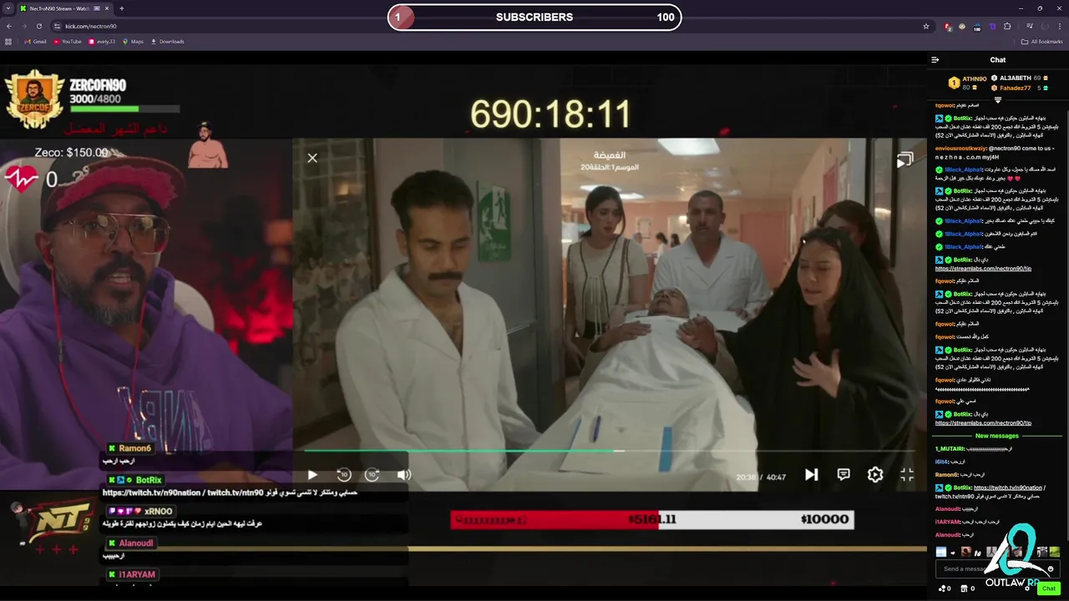Open the channel points icon
Viewport: 1069px width, 601px height.
pos(945,588)
